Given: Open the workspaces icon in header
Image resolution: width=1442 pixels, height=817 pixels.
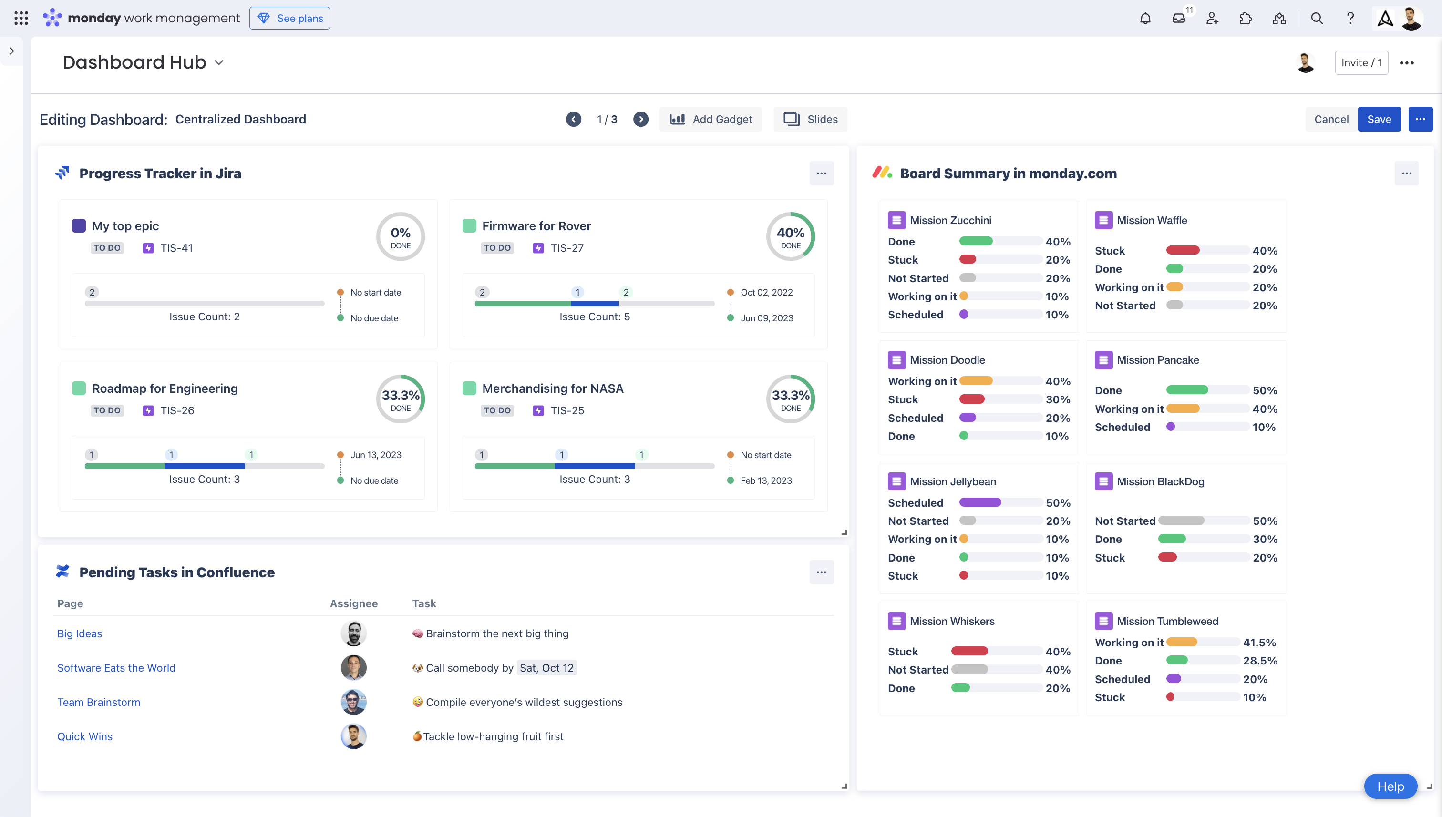Looking at the screenshot, I should 1279,18.
